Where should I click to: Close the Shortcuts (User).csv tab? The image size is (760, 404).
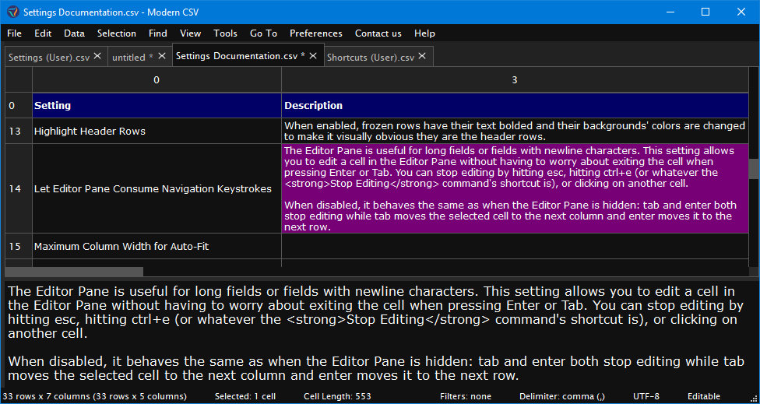point(422,56)
